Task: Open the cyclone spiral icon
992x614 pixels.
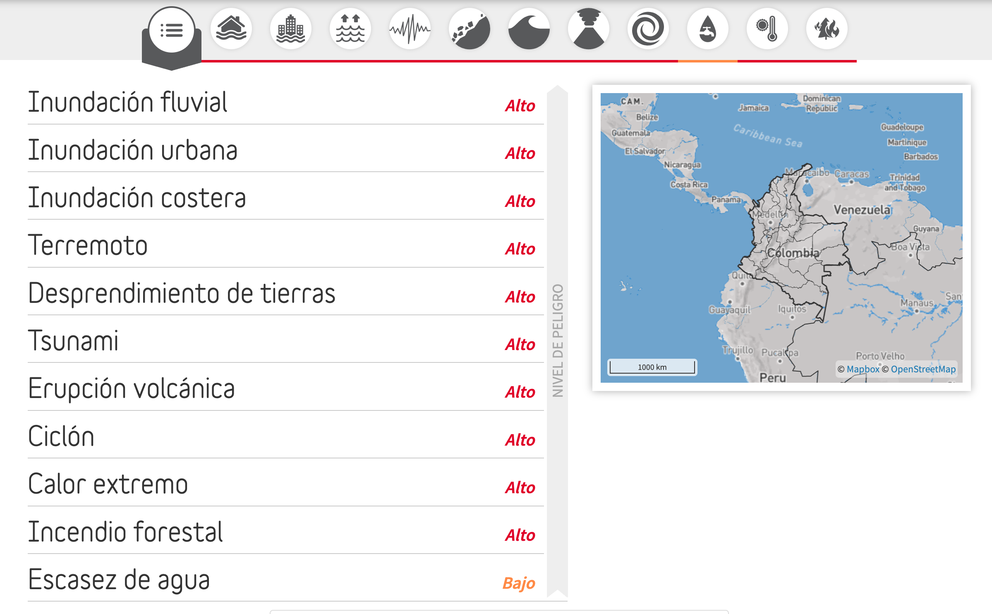Action: 648,29
